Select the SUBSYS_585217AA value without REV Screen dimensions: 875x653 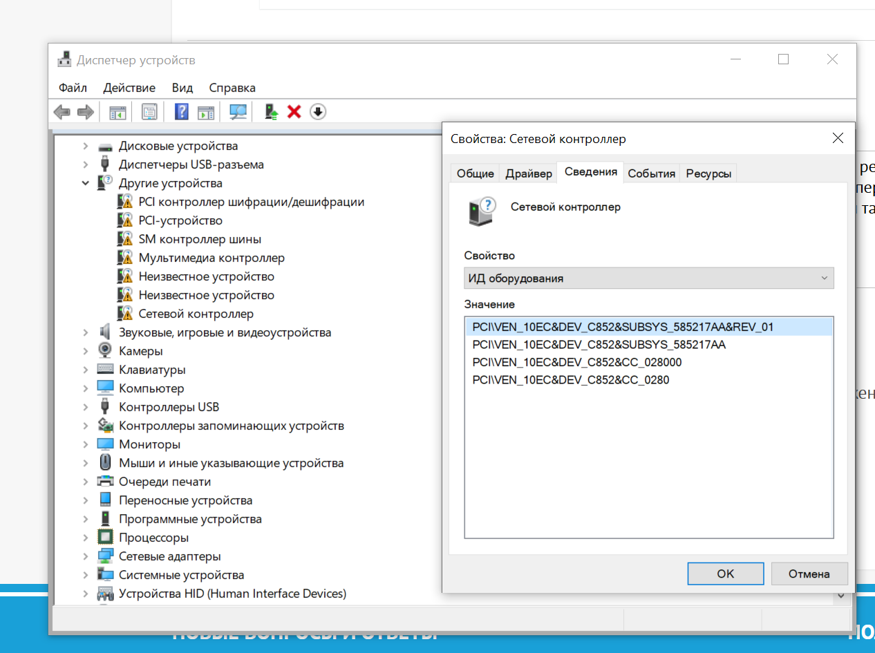(599, 344)
